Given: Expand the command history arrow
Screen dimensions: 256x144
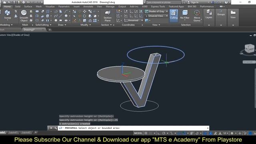Looking at the screenshot, I should (x=208, y=128).
